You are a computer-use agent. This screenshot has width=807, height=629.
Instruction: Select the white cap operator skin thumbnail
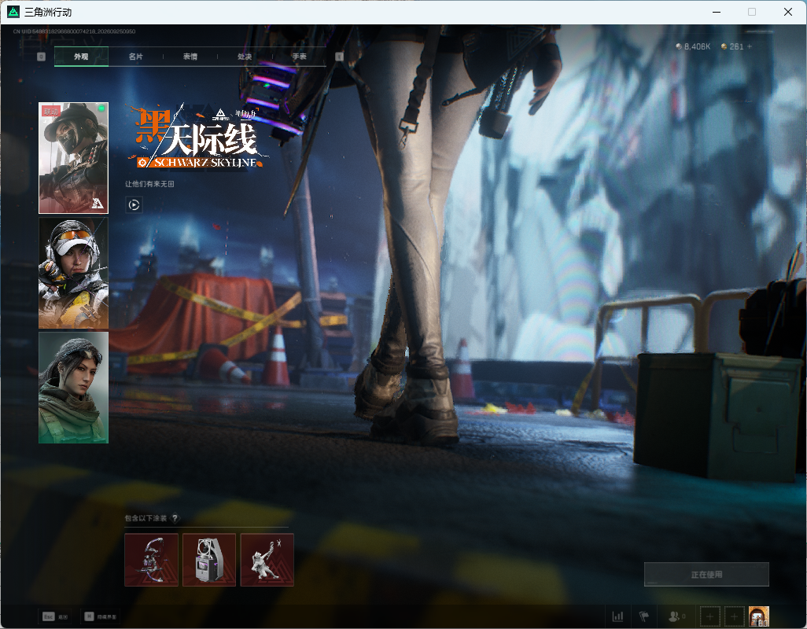pyautogui.click(x=74, y=273)
